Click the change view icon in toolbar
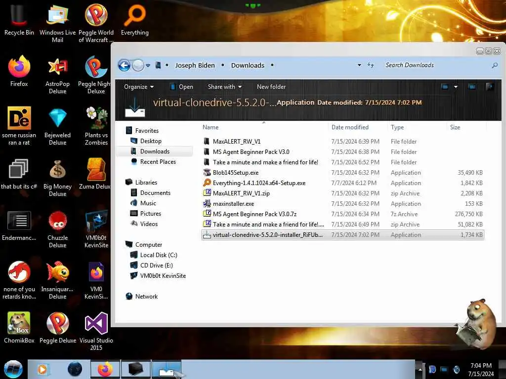This screenshot has width=506, height=379. 445,87
